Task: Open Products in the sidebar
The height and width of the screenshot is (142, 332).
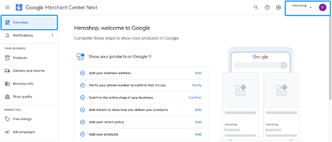Action: tap(20, 58)
